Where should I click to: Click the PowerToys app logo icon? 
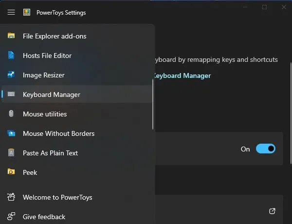coord(27,13)
